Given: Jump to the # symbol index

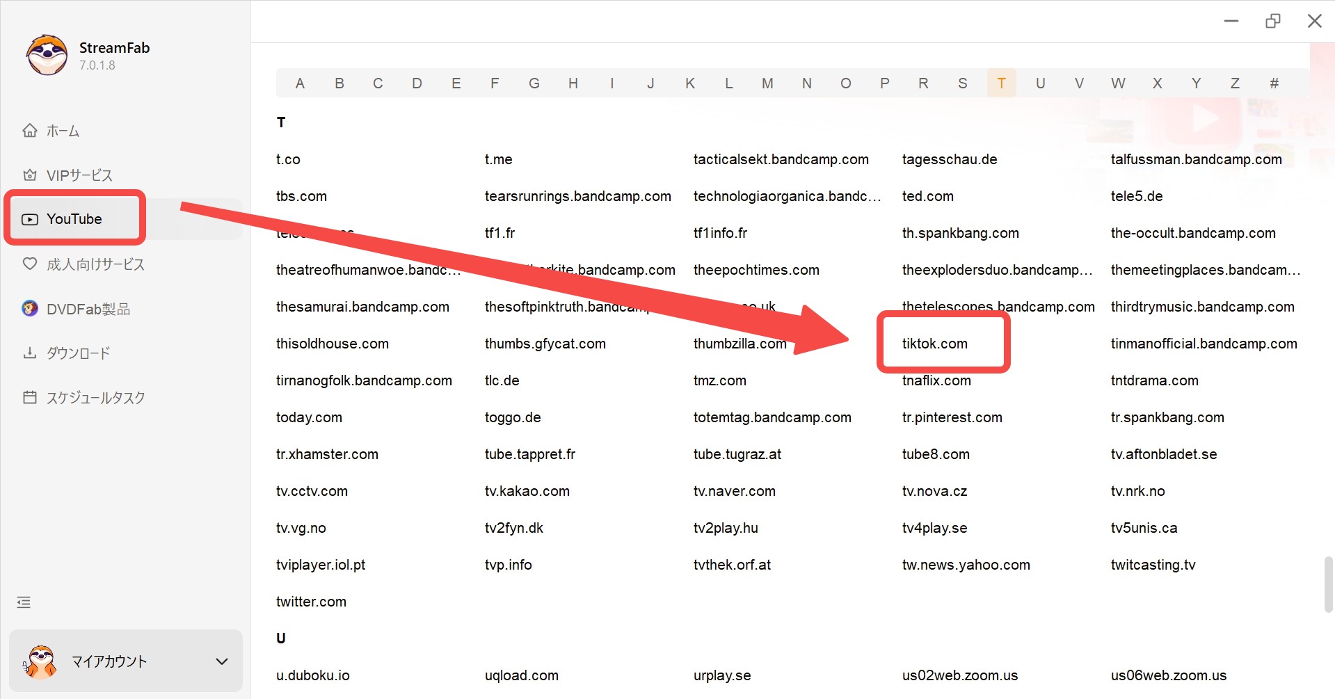Looking at the screenshot, I should tap(1274, 83).
